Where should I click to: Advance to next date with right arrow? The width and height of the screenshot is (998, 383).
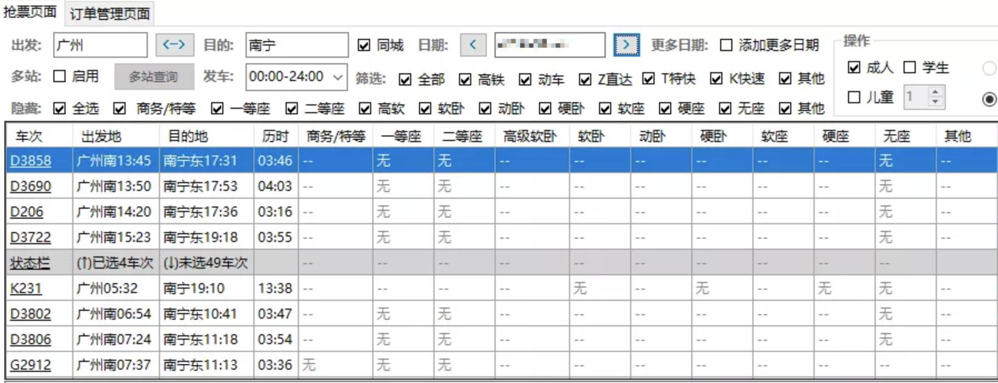626,45
